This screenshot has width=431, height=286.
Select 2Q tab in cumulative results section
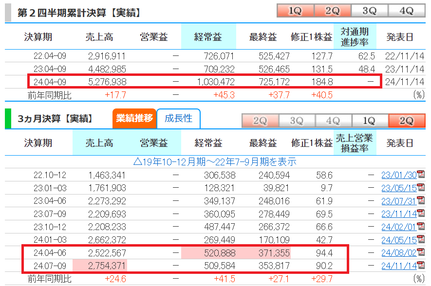tap(332, 11)
